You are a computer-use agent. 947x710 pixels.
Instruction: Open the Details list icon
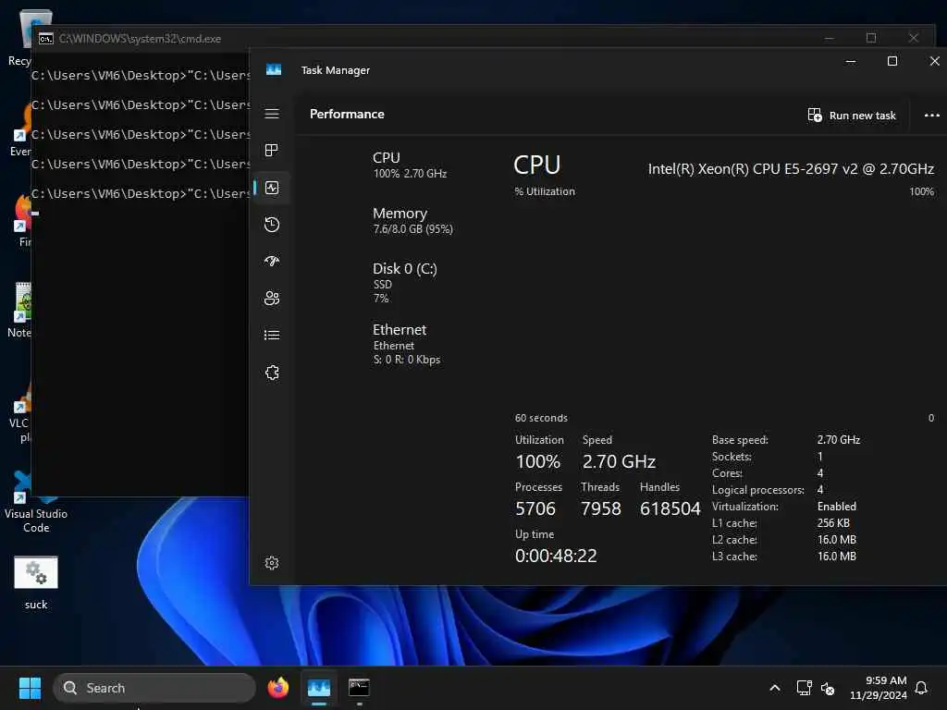(x=272, y=335)
